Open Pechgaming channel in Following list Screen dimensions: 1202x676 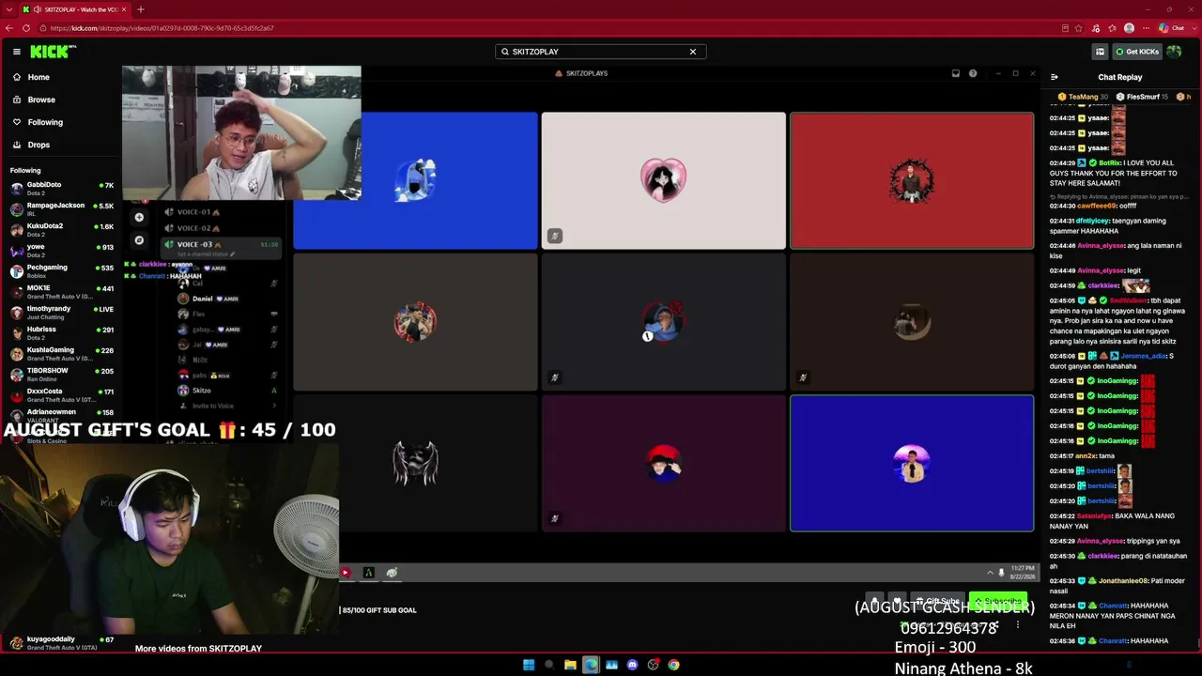coord(61,270)
